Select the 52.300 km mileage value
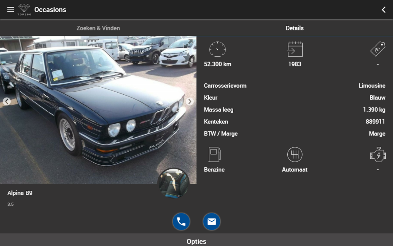The image size is (393, 246). (218, 64)
